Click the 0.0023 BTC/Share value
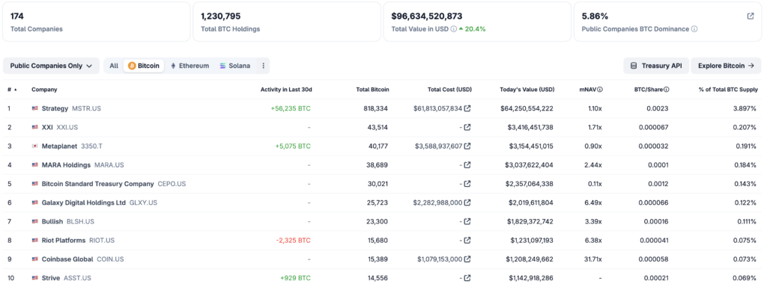Viewport: 767px width, 284px height. pos(658,108)
